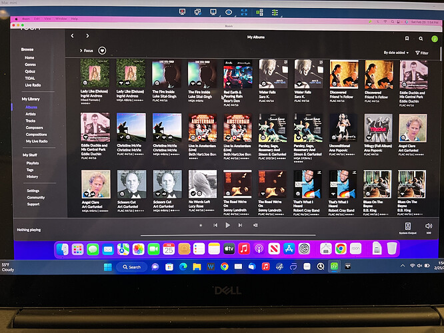Viewport: 444px width, 333px height.
Task: Open Community in the sidebar
Action: 36,198
